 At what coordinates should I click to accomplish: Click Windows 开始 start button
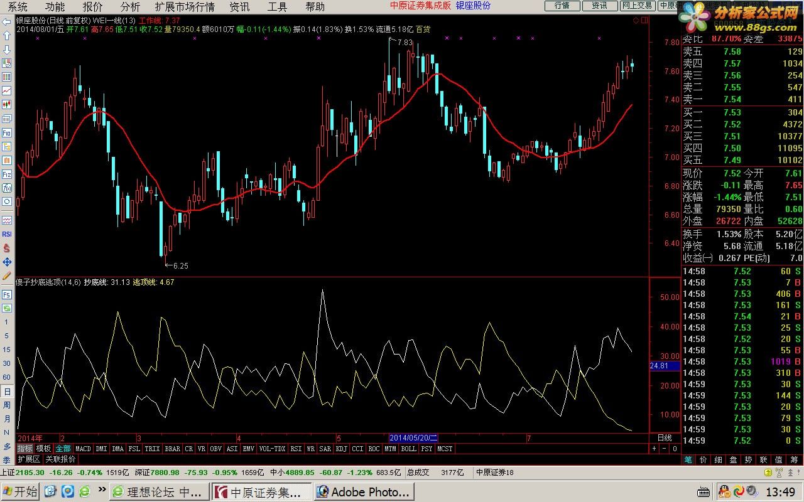[x=20, y=491]
